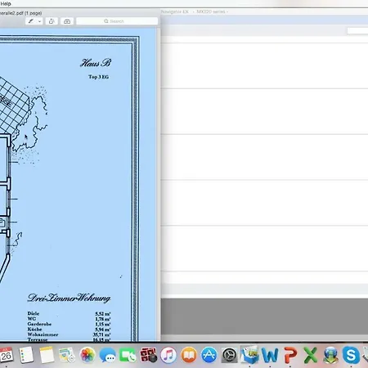Launch iBooks from the Dock
The height and width of the screenshot is (368, 368).
(x=189, y=355)
